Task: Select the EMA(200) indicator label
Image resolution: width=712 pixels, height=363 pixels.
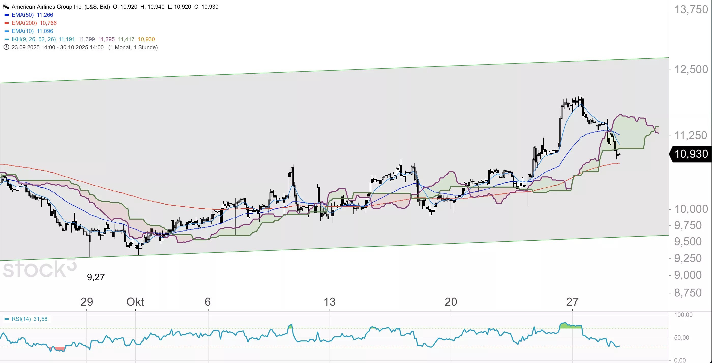Action: tap(24, 23)
